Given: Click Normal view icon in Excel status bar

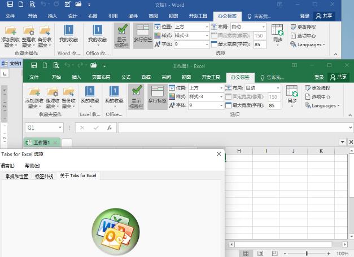Looking at the screenshot, I should [x=246, y=254].
